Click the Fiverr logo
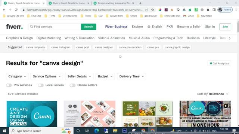Image resolution: width=239 pixels, height=134 pixels. 14,26
